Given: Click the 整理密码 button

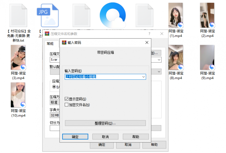Looking at the screenshot, I should (105, 123).
